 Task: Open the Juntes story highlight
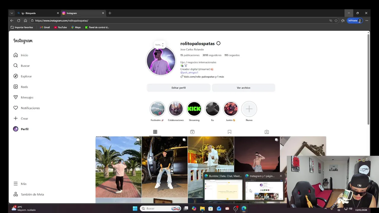coord(231,109)
